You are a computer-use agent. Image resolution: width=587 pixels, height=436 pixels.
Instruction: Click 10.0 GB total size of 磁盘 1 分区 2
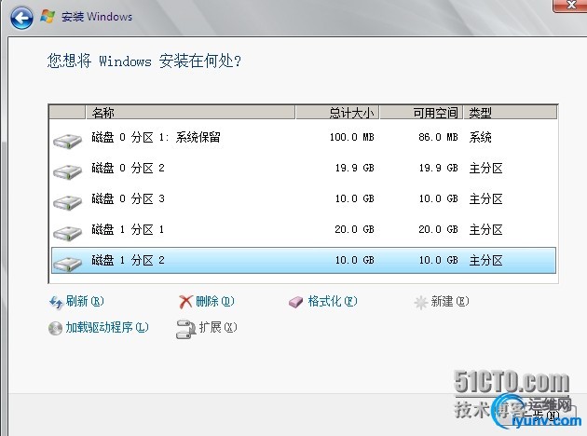354,260
